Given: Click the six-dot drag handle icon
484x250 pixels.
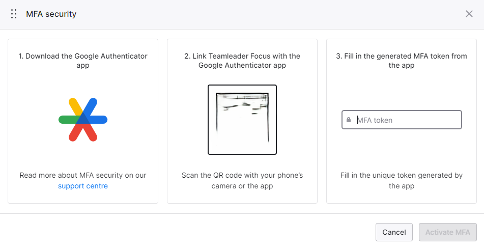Looking at the screenshot, I should point(14,14).
